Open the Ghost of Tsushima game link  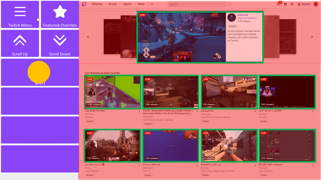pyautogui.click(x=247, y=18)
